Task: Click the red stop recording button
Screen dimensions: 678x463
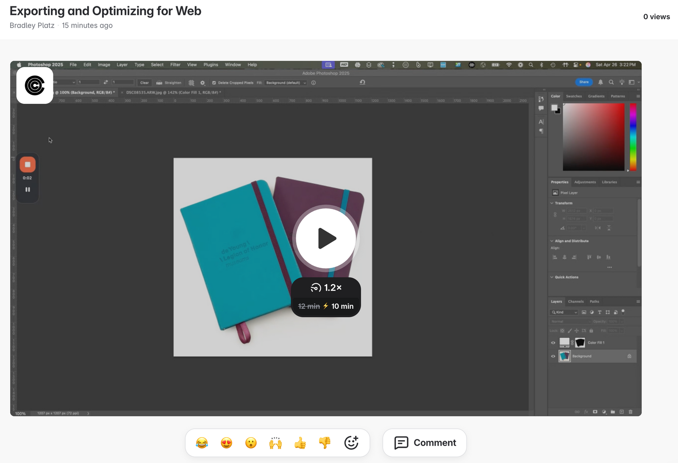Action: coord(28,164)
